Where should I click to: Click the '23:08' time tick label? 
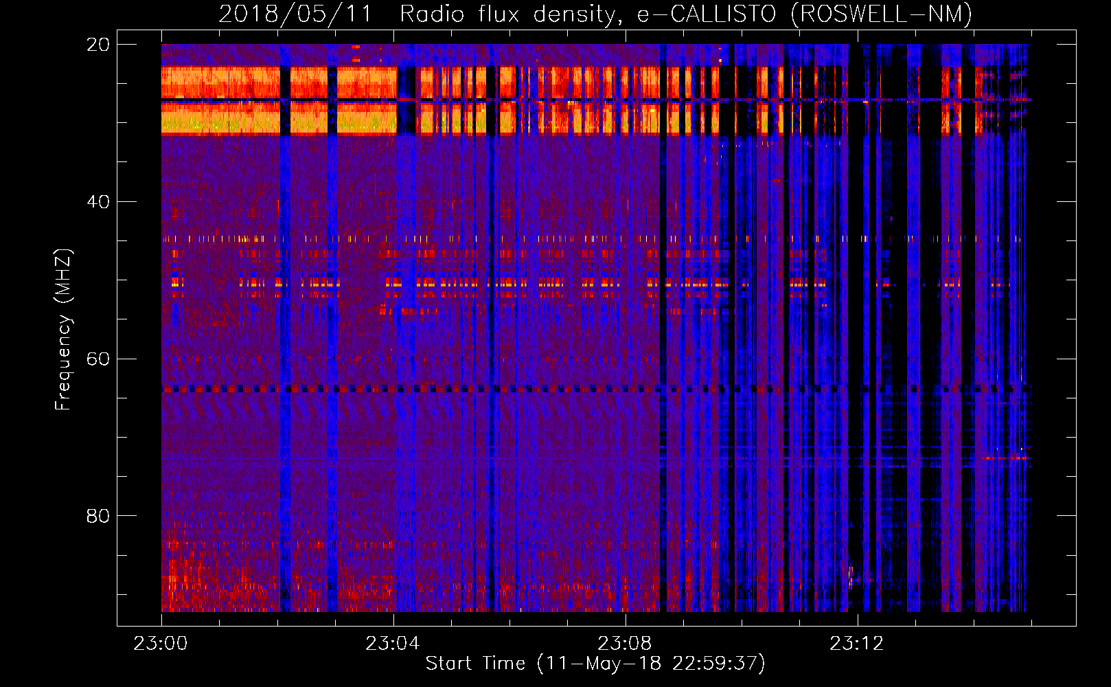[x=625, y=643]
